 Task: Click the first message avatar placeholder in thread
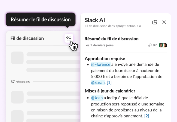[x=17, y=58]
